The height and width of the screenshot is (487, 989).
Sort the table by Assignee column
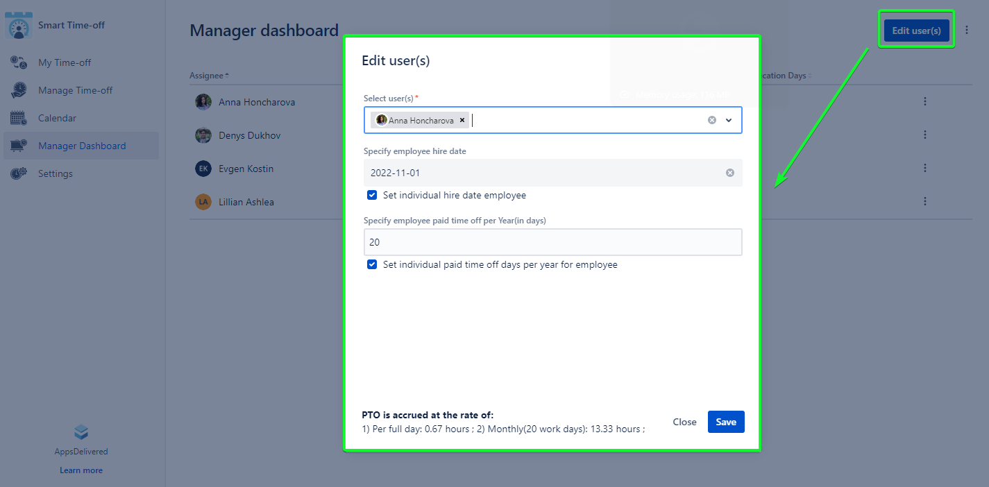pos(208,76)
